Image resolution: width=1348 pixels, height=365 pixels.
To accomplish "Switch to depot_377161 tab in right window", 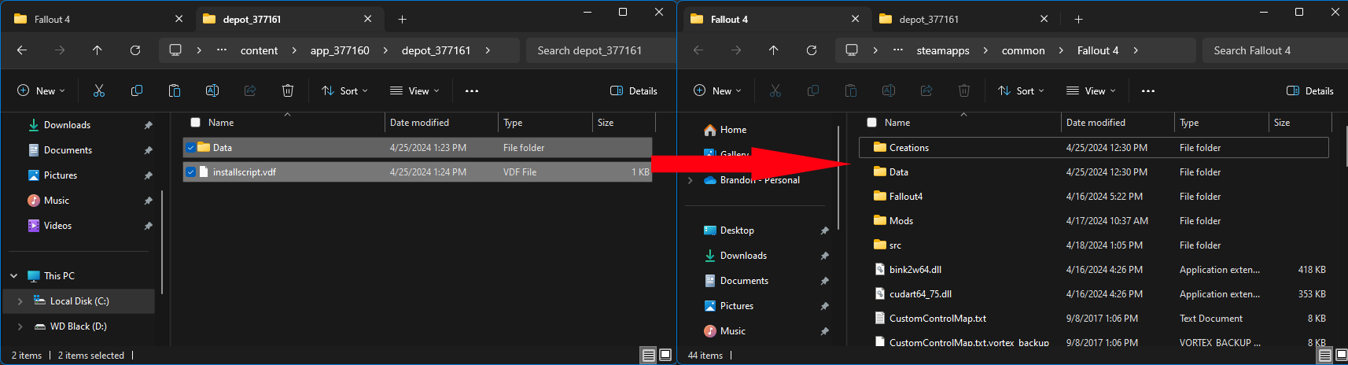I will point(964,19).
